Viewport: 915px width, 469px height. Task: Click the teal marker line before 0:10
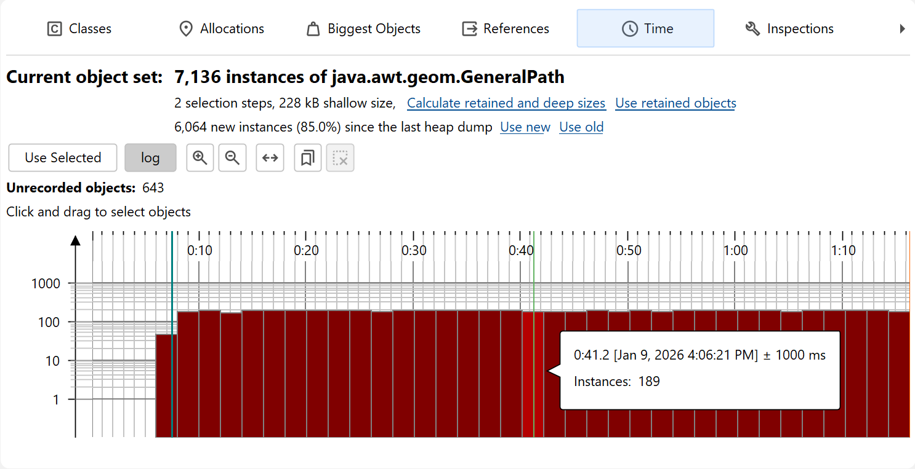[x=172, y=332]
